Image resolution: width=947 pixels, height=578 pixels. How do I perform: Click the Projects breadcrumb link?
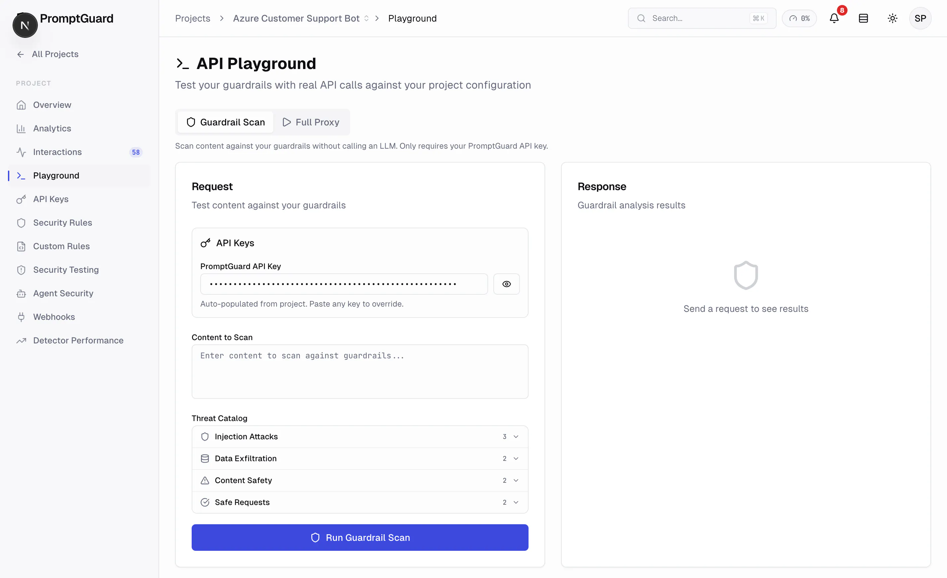[x=193, y=18]
